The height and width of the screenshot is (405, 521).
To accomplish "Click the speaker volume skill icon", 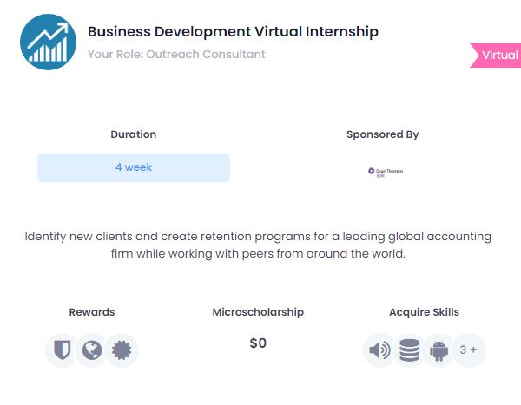I will (x=379, y=349).
